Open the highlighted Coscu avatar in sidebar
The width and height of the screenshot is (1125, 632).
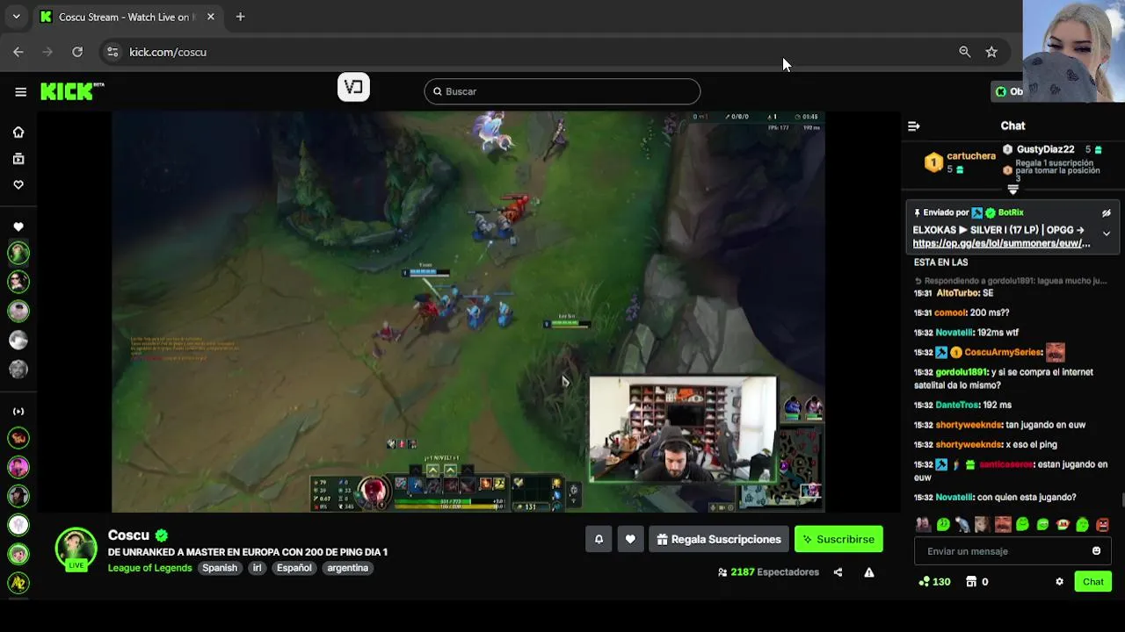click(18, 254)
